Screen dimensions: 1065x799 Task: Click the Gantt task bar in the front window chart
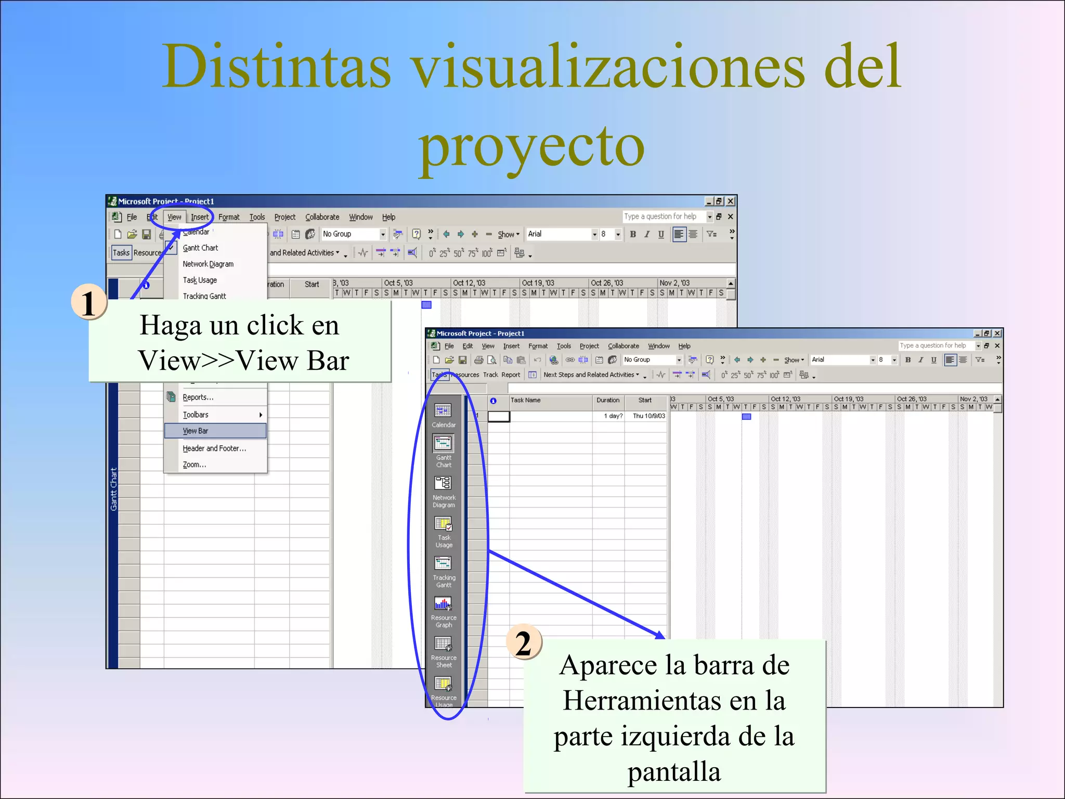pyautogui.click(x=746, y=416)
